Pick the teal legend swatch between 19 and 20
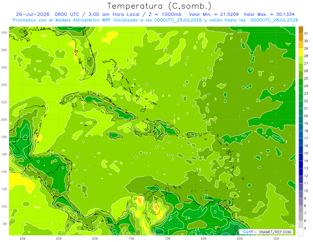Viewport: 313px width, 242px height. coord(301,120)
